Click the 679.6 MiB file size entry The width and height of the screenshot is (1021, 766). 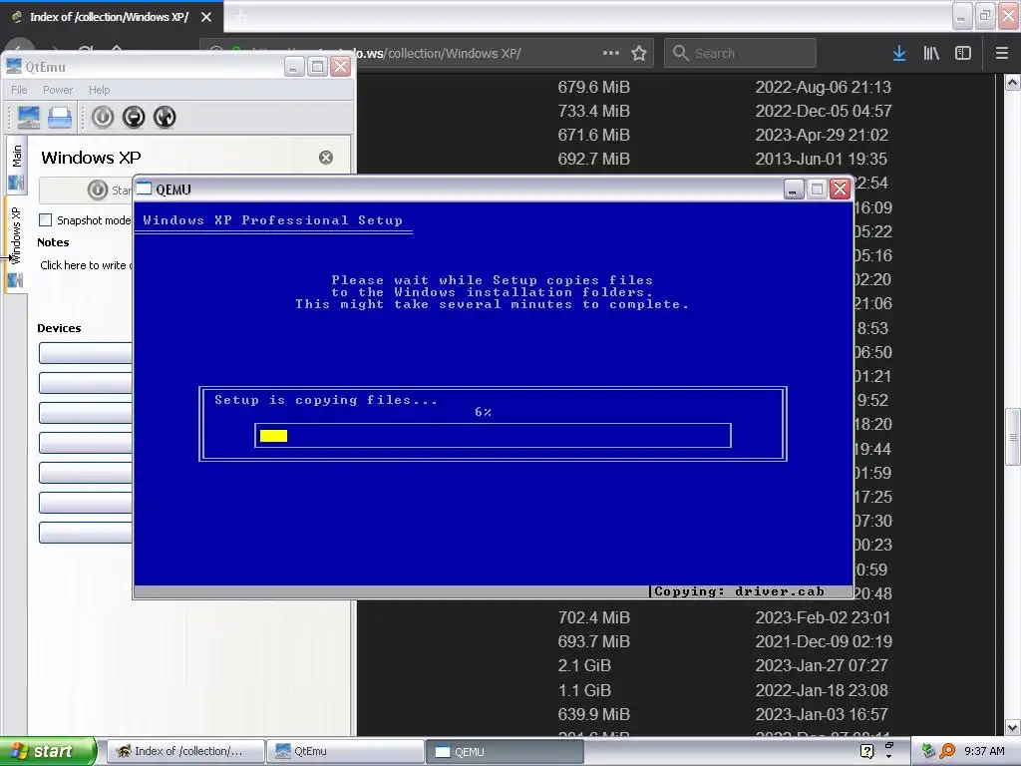pyautogui.click(x=594, y=87)
